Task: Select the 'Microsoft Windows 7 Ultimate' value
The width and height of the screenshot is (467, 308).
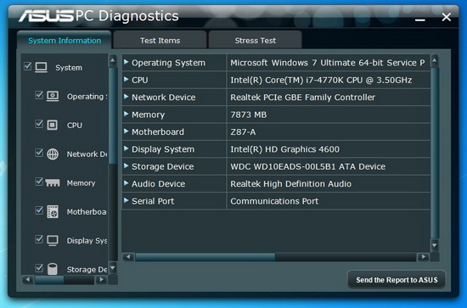Action: [x=328, y=63]
